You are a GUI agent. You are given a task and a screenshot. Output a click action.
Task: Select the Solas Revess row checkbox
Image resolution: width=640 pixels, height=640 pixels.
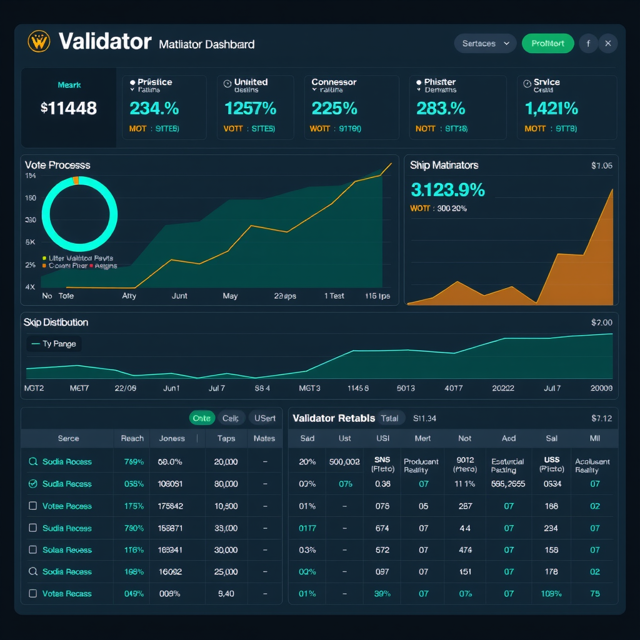(x=33, y=550)
